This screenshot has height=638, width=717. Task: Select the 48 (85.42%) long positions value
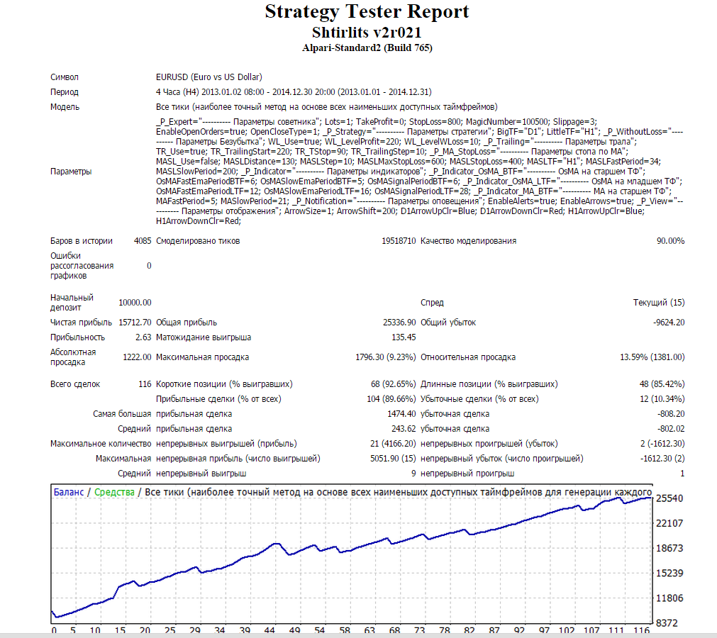coord(662,384)
